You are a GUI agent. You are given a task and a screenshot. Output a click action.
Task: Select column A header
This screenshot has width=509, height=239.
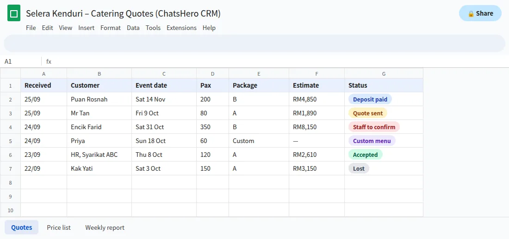coord(44,73)
